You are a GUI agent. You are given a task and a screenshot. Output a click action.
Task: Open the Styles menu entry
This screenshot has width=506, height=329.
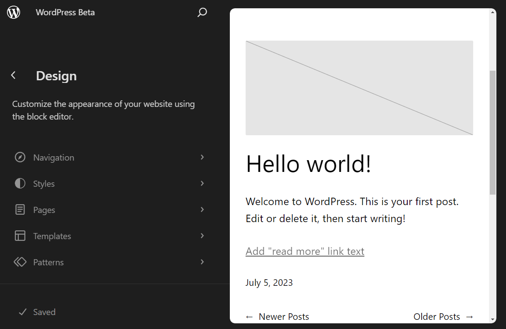pyautogui.click(x=43, y=183)
